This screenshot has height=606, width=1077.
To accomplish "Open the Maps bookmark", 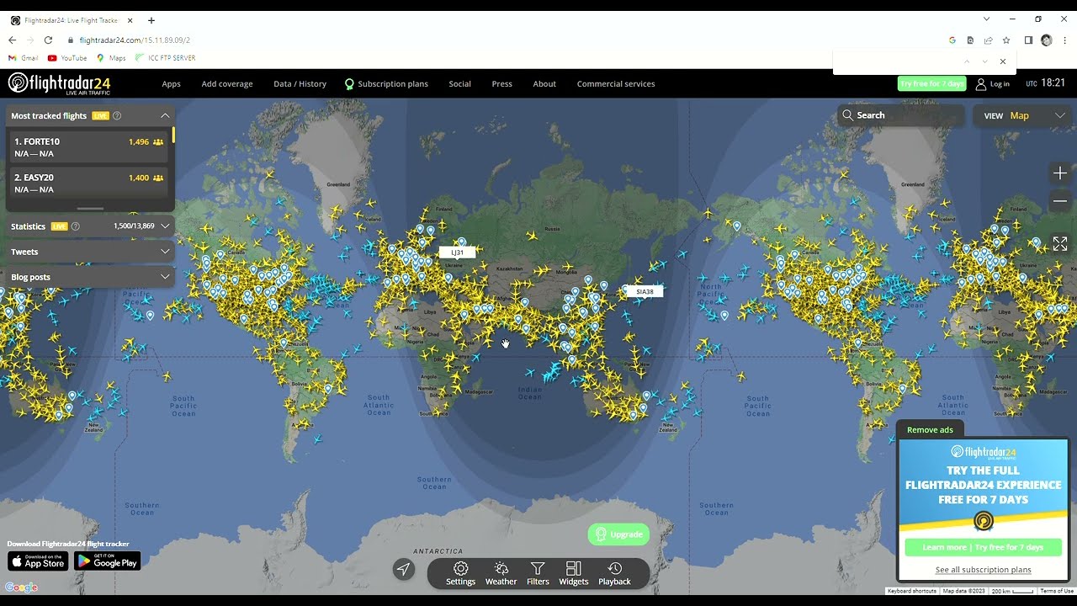I will pyautogui.click(x=111, y=58).
